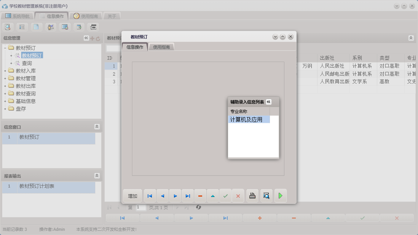418x235 pixels.
Task: Click the print preview magnifier icon
Action: pyautogui.click(x=266, y=196)
